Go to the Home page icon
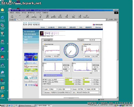134x107 pixels. tap(40, 16)
